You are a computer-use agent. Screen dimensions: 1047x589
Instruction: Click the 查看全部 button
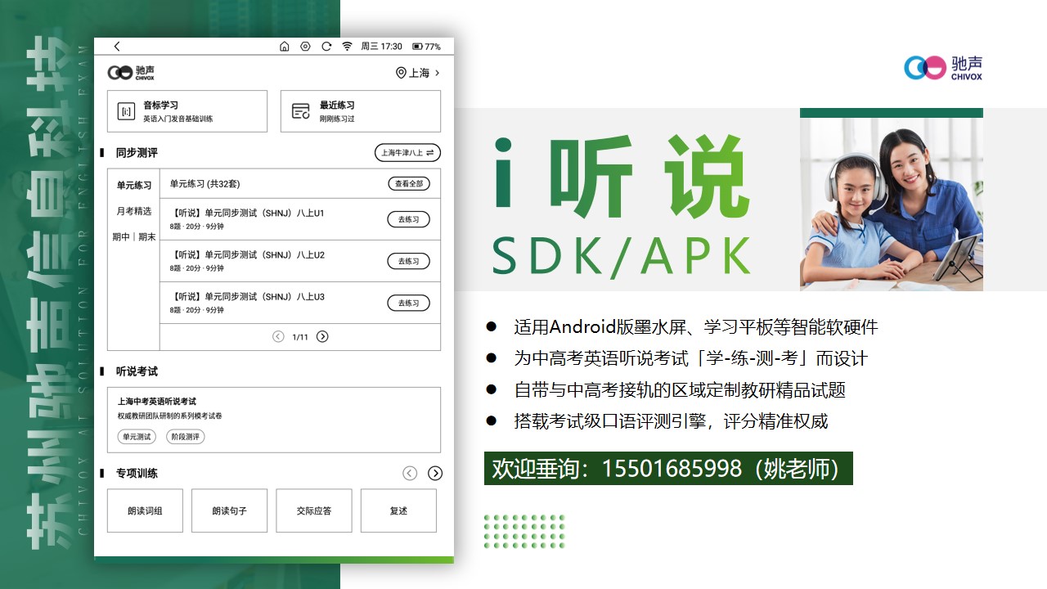click(x=408, y=184)
